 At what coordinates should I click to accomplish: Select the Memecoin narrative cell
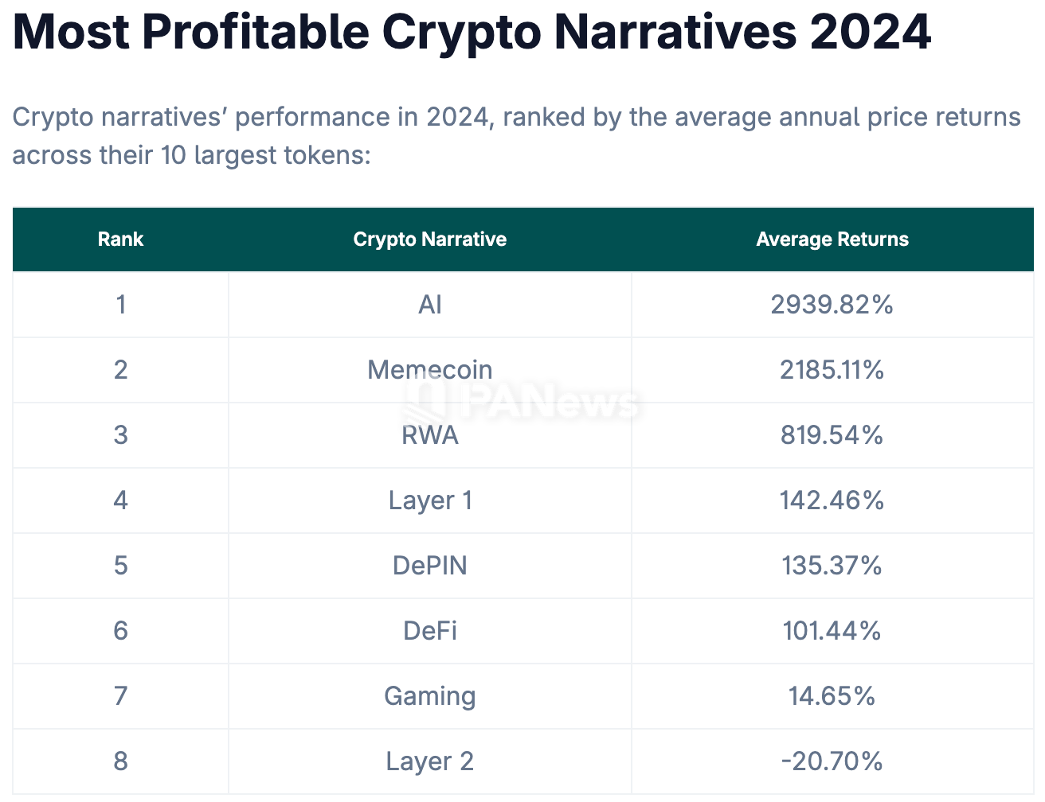(x=429, y=370)
